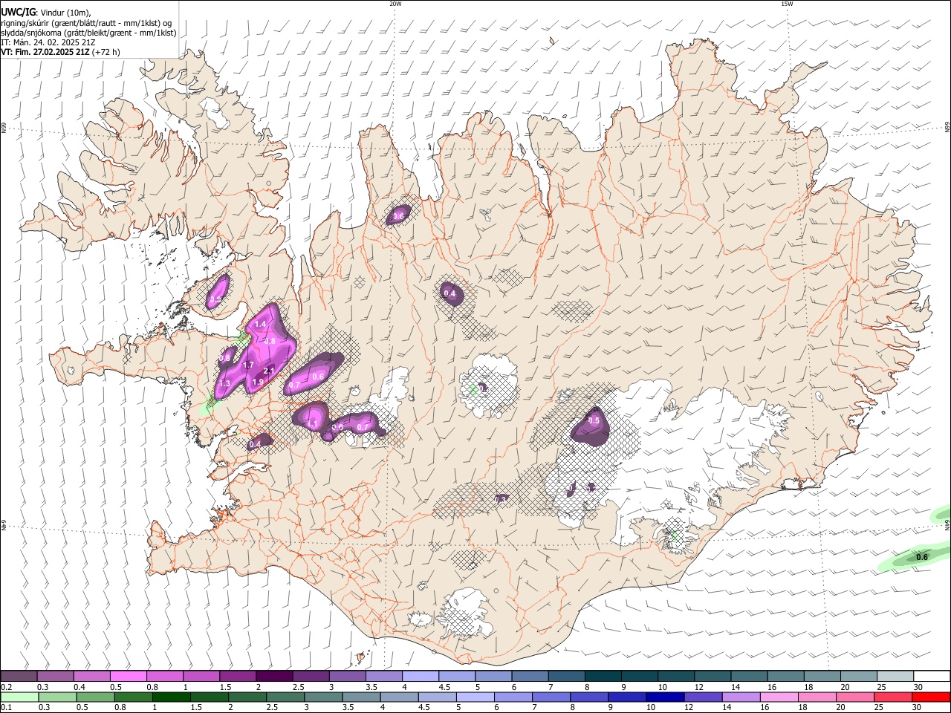Click the rain legend swatch between 3.5 and 4
Screen dimensions: 951x713
point(361,697)
